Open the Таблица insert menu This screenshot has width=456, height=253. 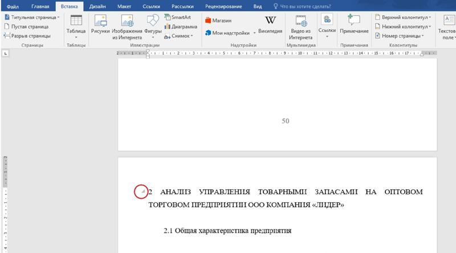point(76,26)
